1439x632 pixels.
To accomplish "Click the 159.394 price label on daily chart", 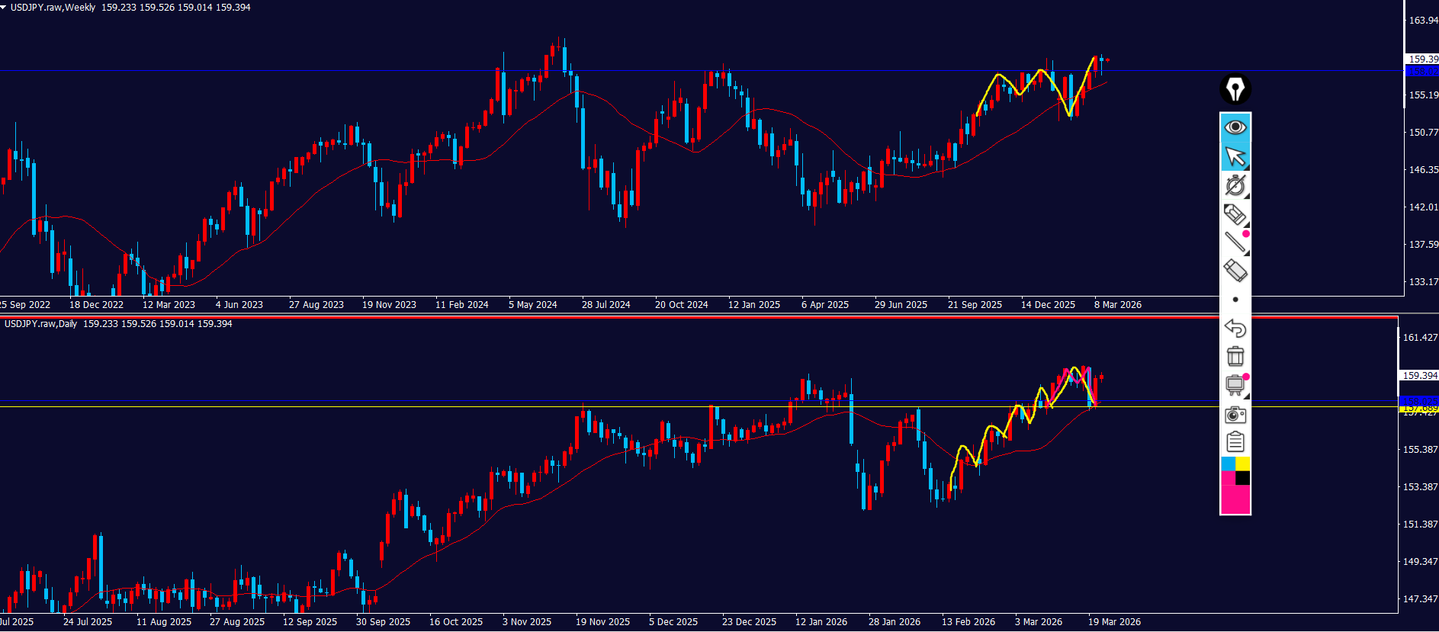I will click(1419, 375).
